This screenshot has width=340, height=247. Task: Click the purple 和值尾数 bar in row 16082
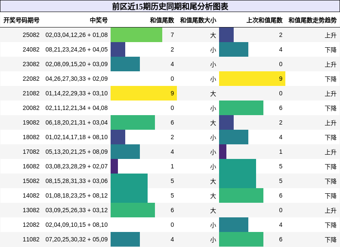(114, 167)
